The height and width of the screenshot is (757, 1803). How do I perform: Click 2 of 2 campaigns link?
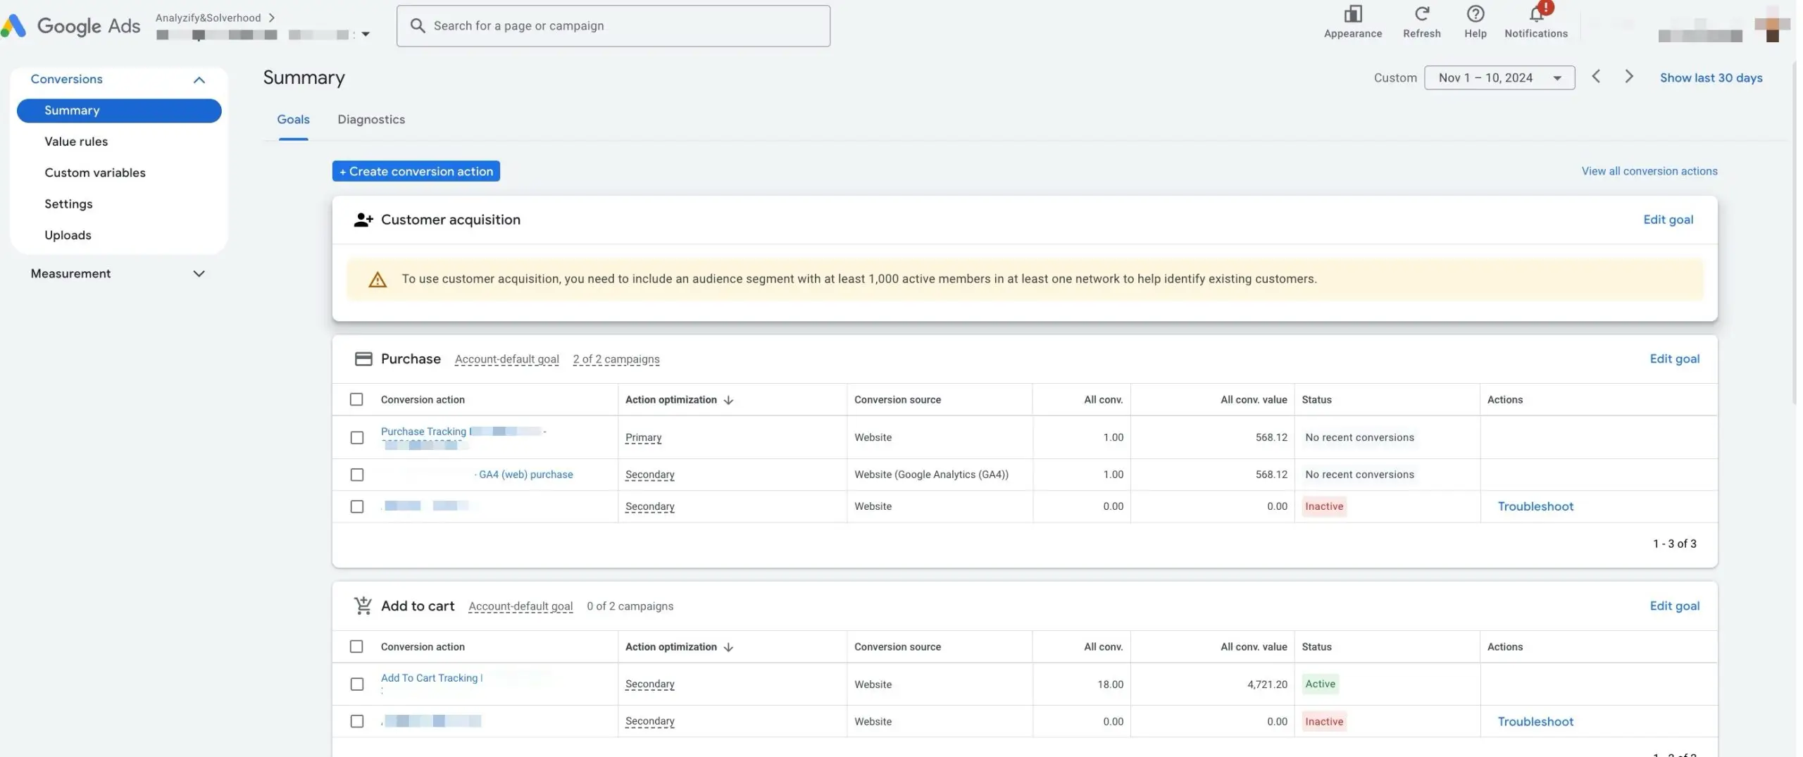pos(616,359)
